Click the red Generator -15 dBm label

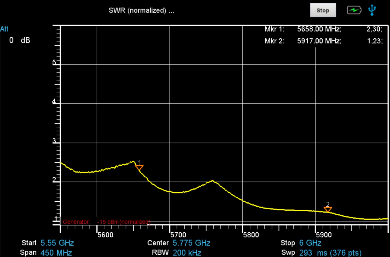click(106, 222)
